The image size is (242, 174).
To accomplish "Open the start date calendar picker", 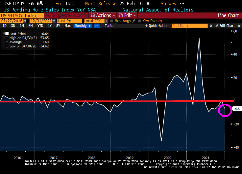I will click(25, 21).
